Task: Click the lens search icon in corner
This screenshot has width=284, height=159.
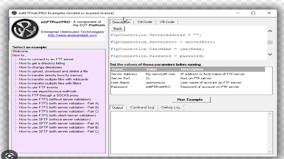Action: coord(9,156)
